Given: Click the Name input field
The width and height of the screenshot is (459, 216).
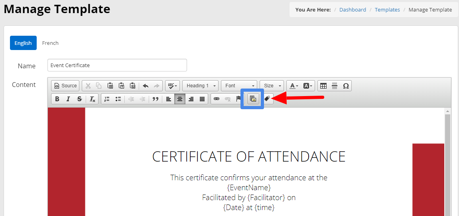Looking at the screenshot, I should 117,65.
